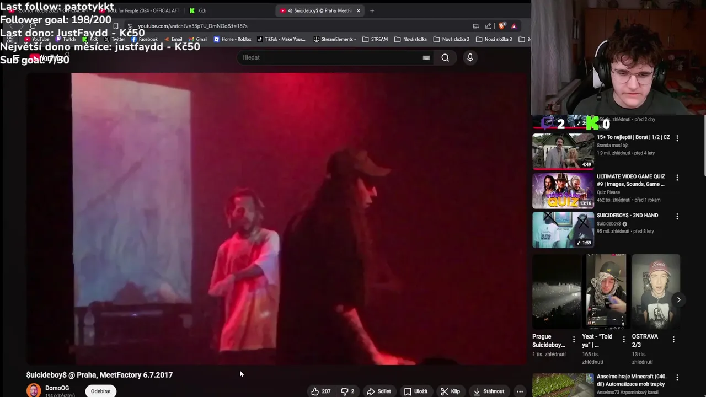The image size is (706, 397).
Task: Open $UICIDEBOY$ - 2ND HAND thumbnail
Action: tap(563, 229)
